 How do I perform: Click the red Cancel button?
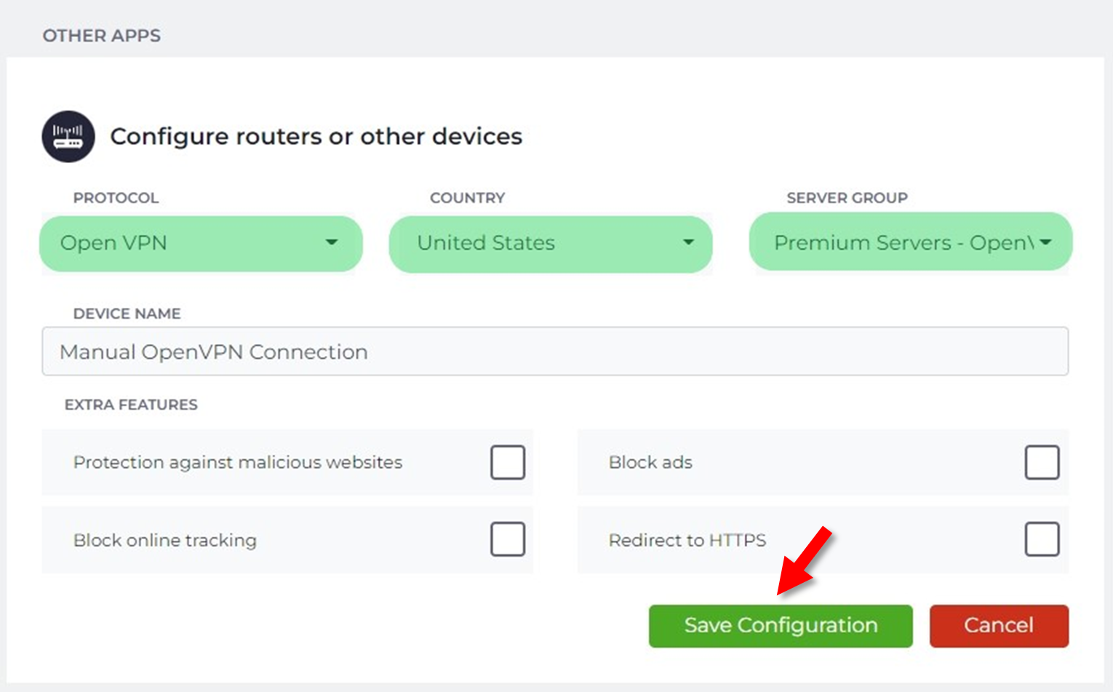click(x=999, y=626)
